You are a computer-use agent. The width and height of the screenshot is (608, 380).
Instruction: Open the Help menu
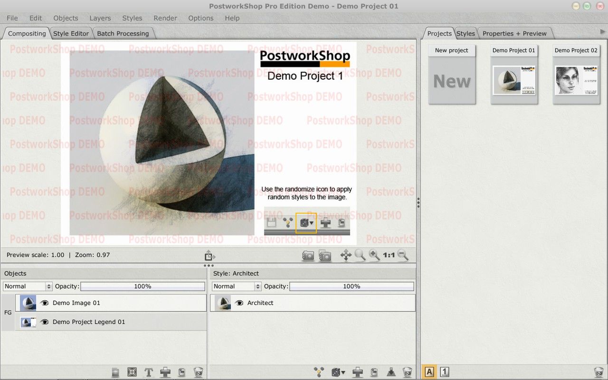tap(232, 18)
